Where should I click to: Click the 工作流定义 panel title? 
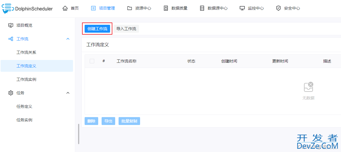pos(98,45)
